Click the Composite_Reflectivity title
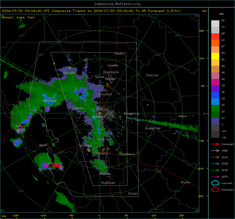 tap(117, 4)
